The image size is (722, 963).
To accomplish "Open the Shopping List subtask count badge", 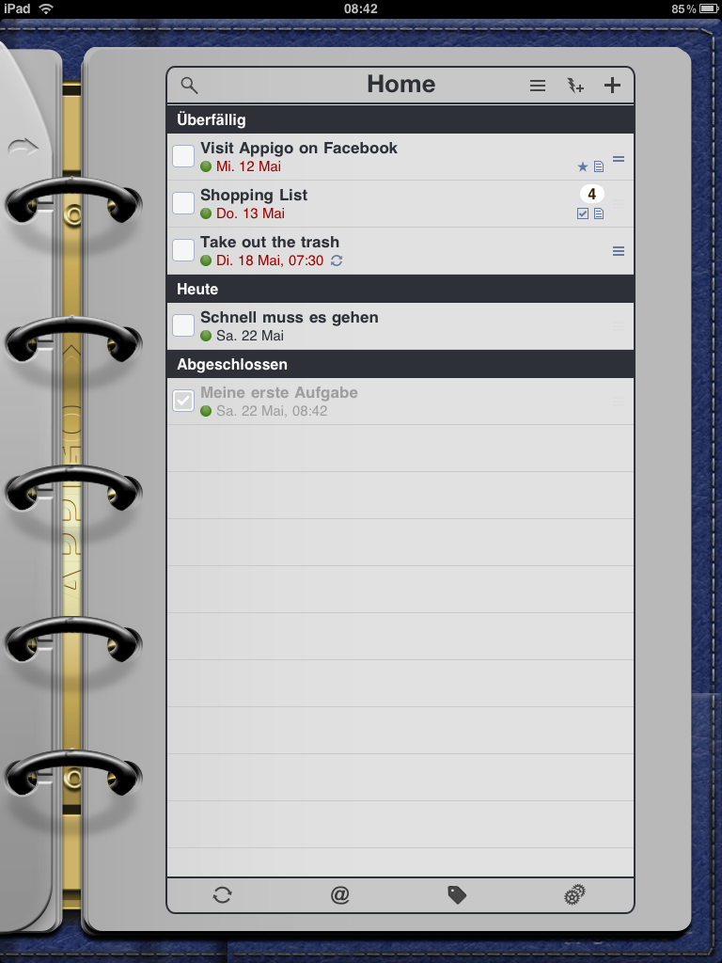I will coord(592,194).
